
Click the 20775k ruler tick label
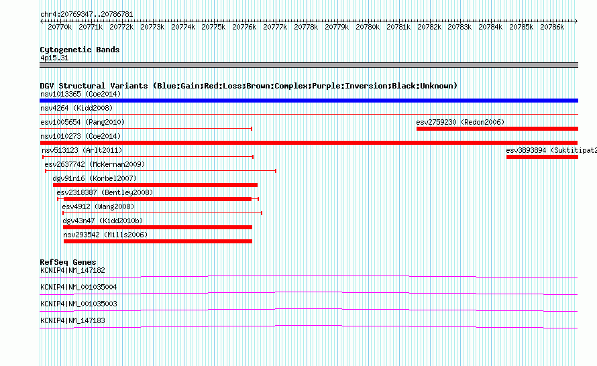tap(213, 27)
